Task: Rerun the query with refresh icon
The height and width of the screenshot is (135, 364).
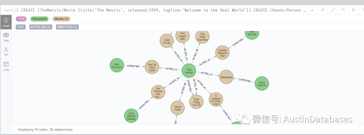Action: coord(354,10)
